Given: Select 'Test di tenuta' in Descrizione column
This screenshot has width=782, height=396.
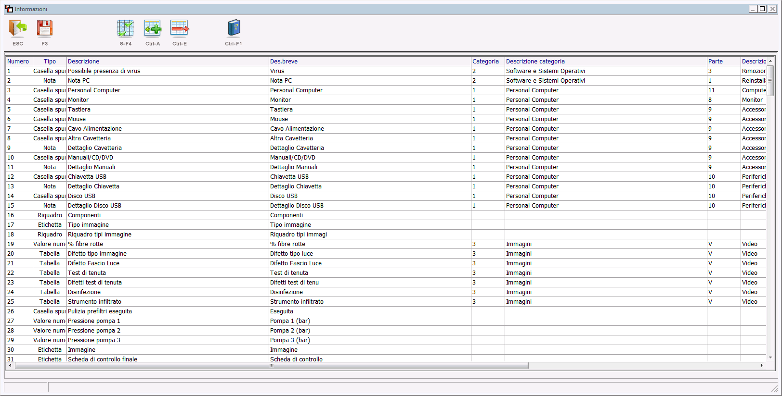Looking at the screenshot, I should [x=168, y=273].
